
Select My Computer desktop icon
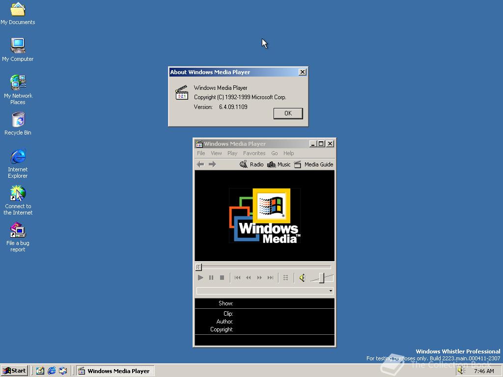[18, 50]
